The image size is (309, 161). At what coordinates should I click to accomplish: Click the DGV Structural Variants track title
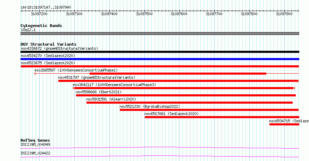click(x=49, y=44)
